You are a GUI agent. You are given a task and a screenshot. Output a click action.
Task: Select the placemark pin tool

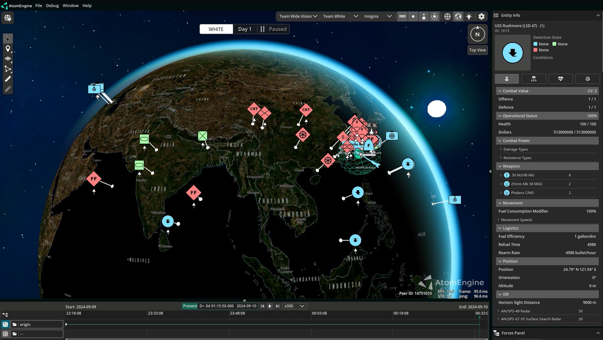[8, 48]
